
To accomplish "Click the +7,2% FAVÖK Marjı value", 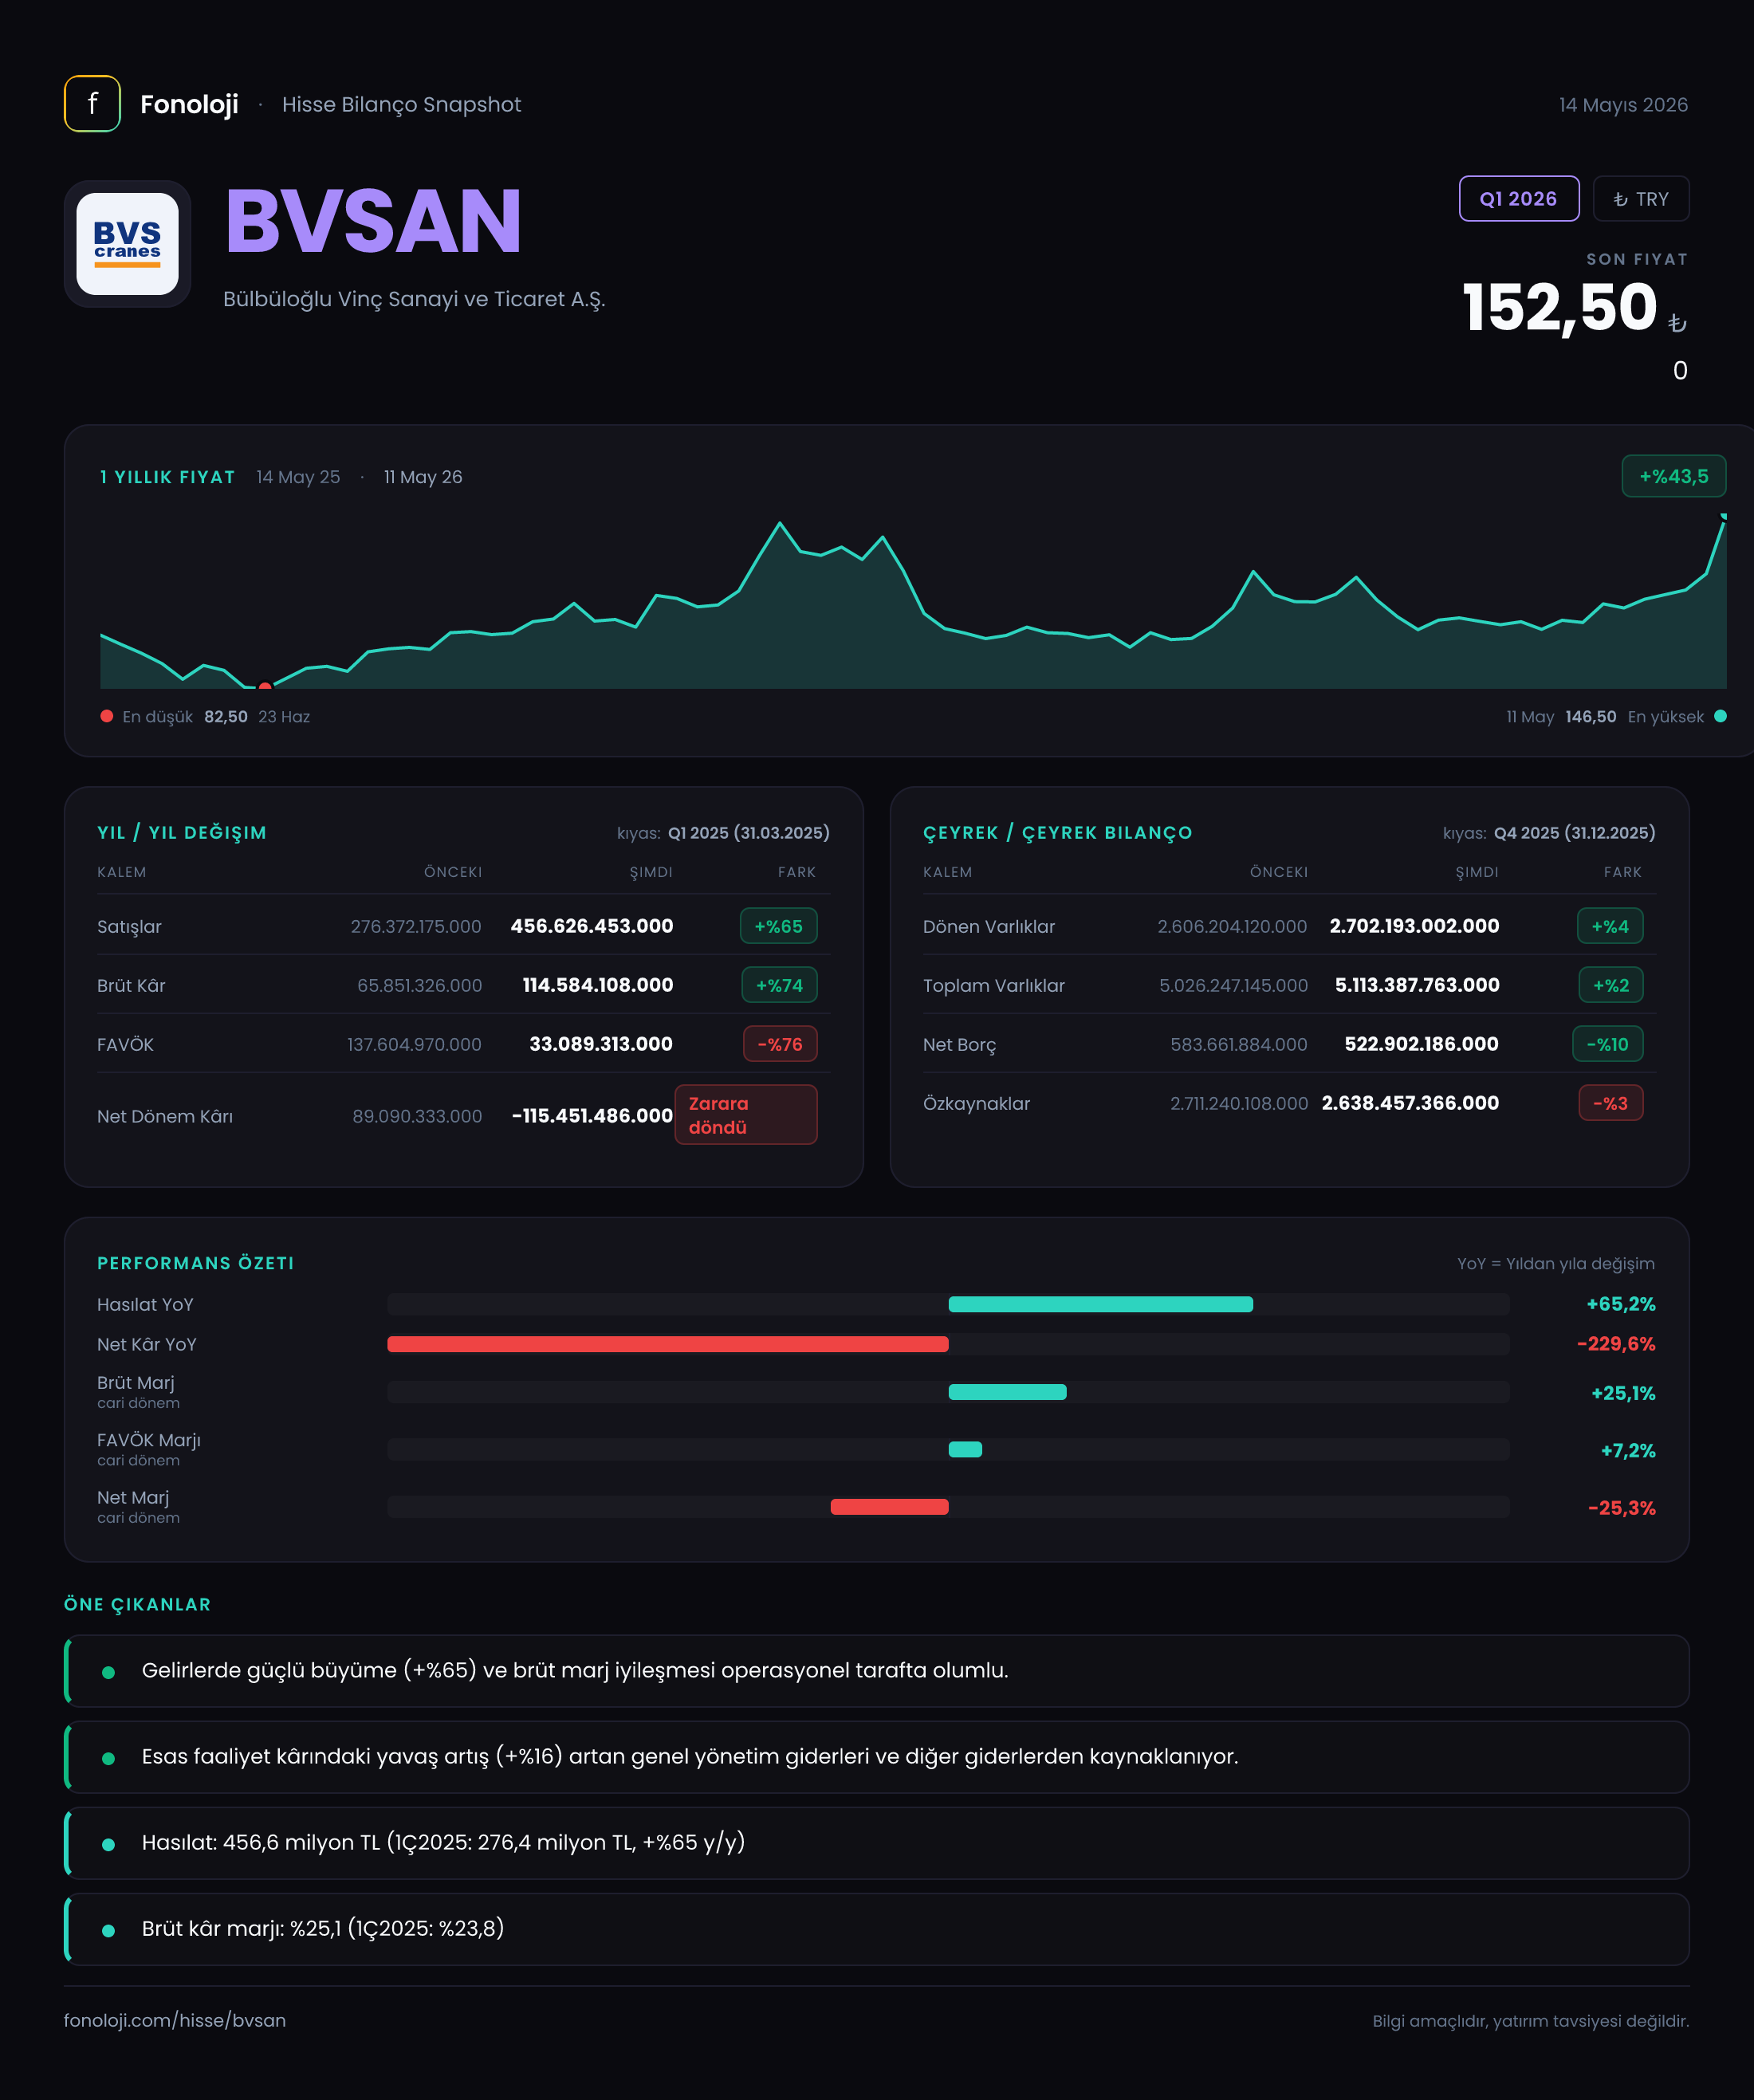I will (1628, 1450).
